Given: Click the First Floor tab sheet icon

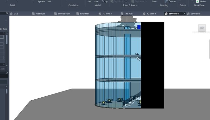Looking at the screenshot, I should (x=33, y=13).
